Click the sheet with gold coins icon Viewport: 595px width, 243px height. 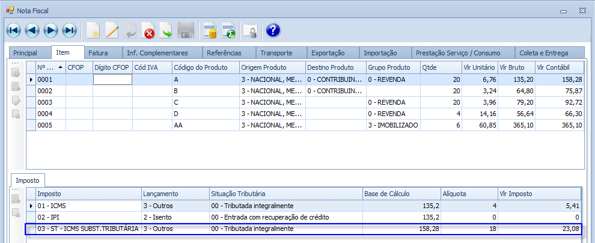(x=210, y=30)
